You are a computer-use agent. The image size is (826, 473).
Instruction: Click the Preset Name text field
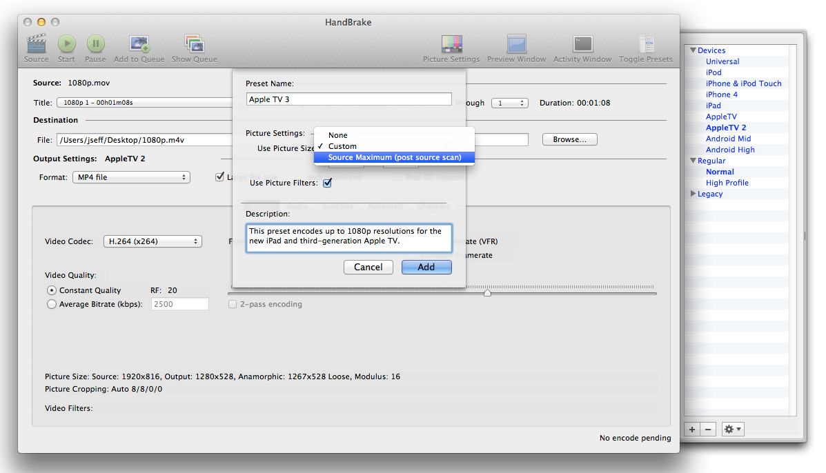(x=348, y=99)
